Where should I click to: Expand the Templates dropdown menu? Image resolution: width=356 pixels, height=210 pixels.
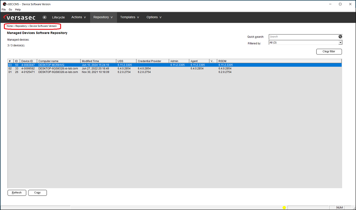point(130,17)
